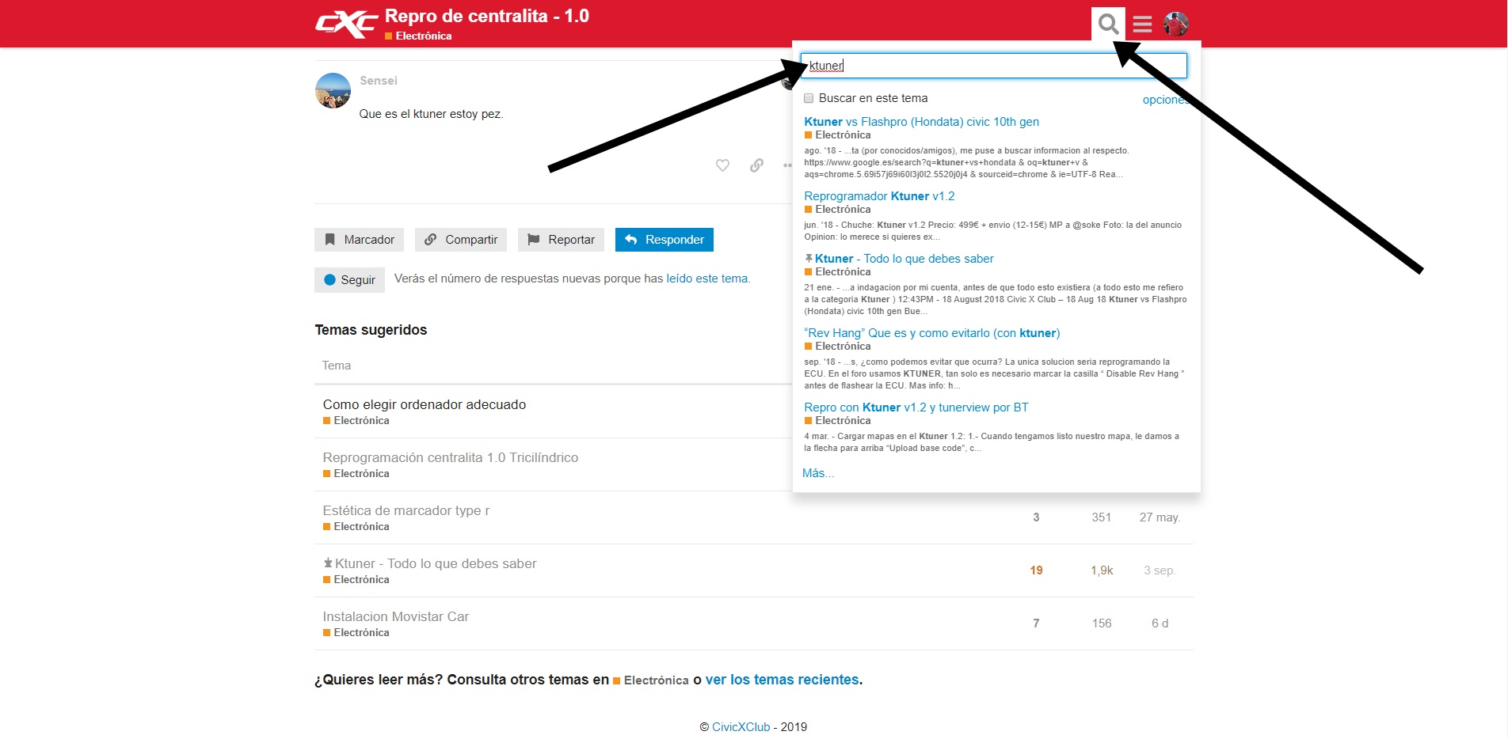Open result 'Repro con Ktuner v1.2 y tunerview por BT'
The image size is (1508, 739).
coord(916,407)
